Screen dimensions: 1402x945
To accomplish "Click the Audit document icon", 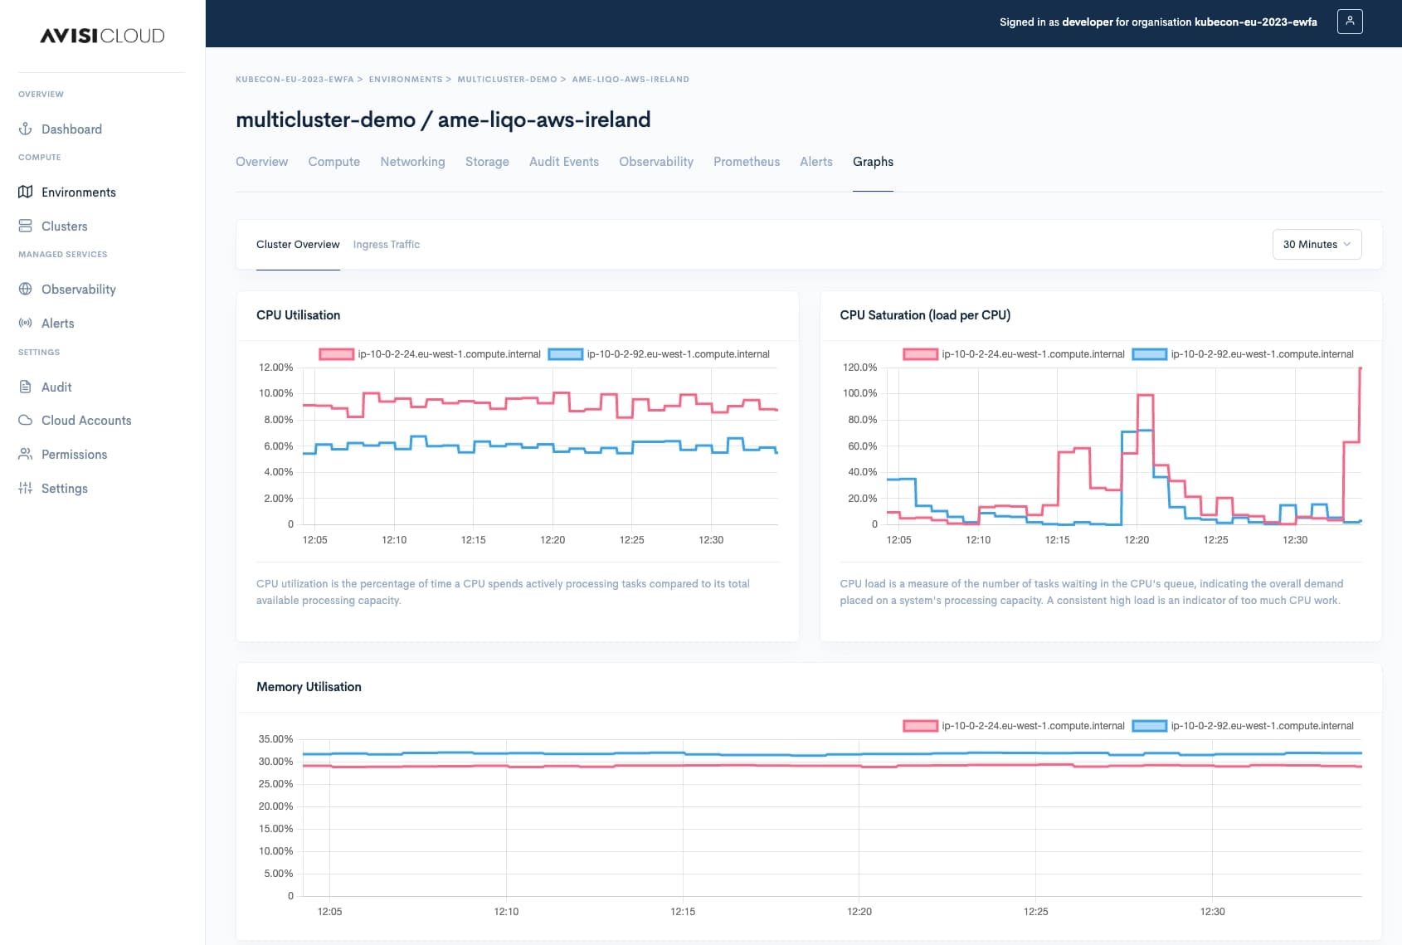I will 26,387.
